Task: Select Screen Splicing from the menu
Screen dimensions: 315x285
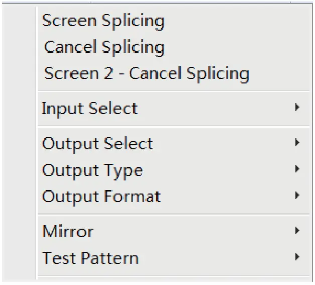Action: pyautogui.click(x=103, y=21)
